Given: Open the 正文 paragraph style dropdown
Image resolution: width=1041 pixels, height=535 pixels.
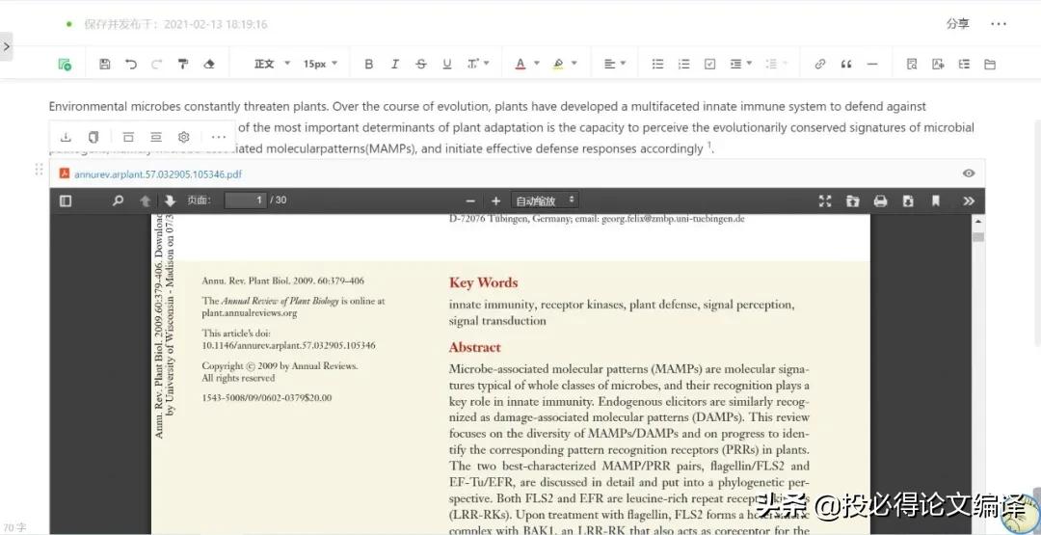Looking at the screenshot, I should (272, 64).
